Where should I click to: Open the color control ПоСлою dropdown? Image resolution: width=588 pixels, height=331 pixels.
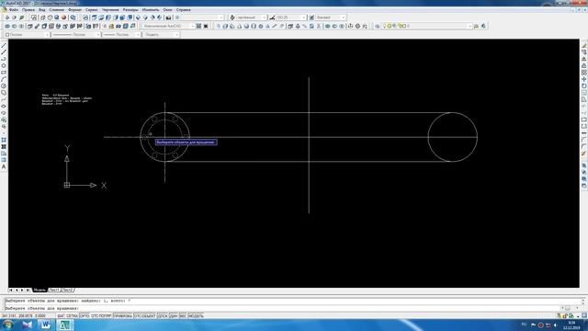[x=27, y=35]
